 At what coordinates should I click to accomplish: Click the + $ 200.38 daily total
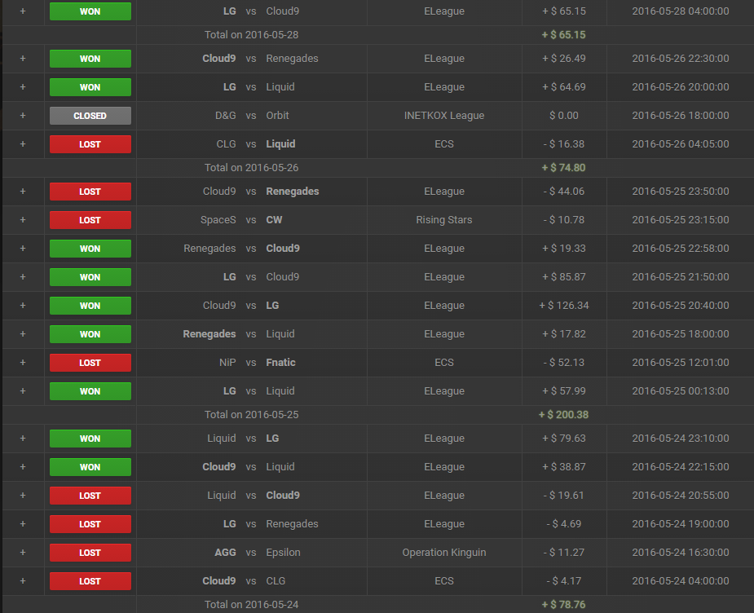(563, 414)
